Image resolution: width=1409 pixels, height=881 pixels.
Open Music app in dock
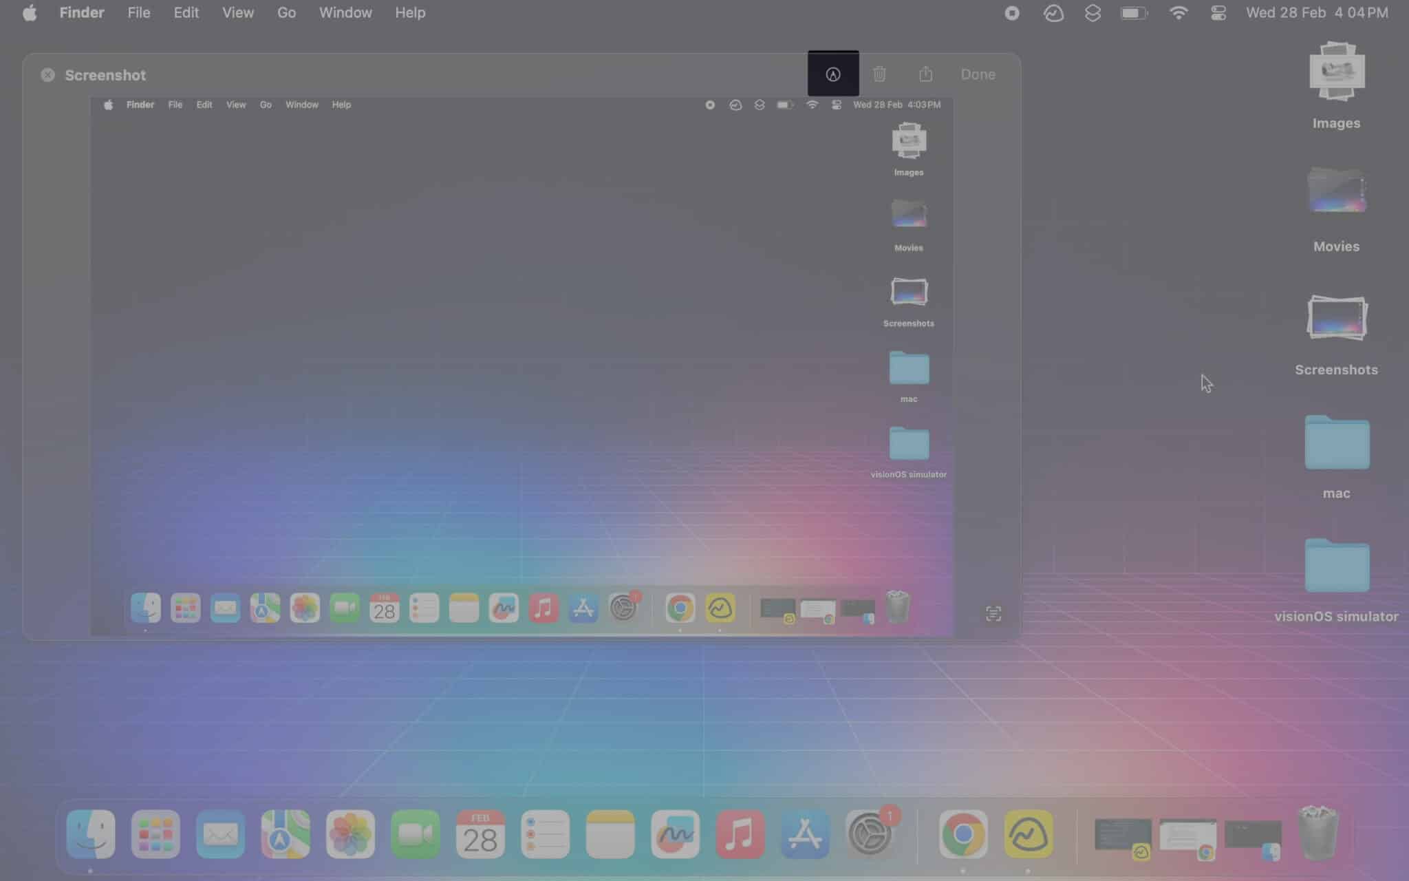[740, 834]
